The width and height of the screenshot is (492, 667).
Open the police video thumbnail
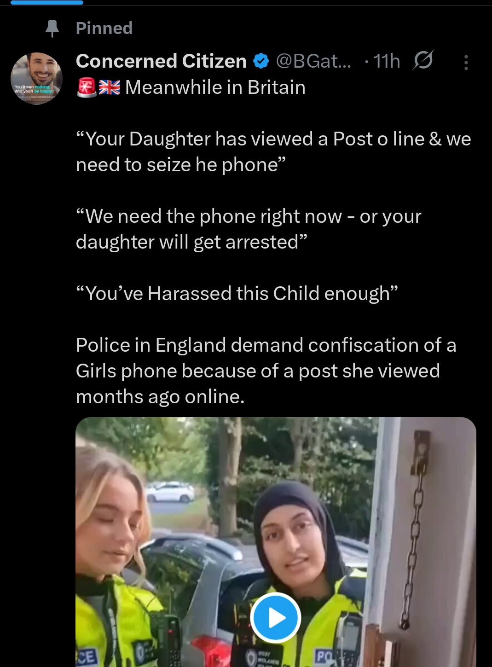(276, 542)
